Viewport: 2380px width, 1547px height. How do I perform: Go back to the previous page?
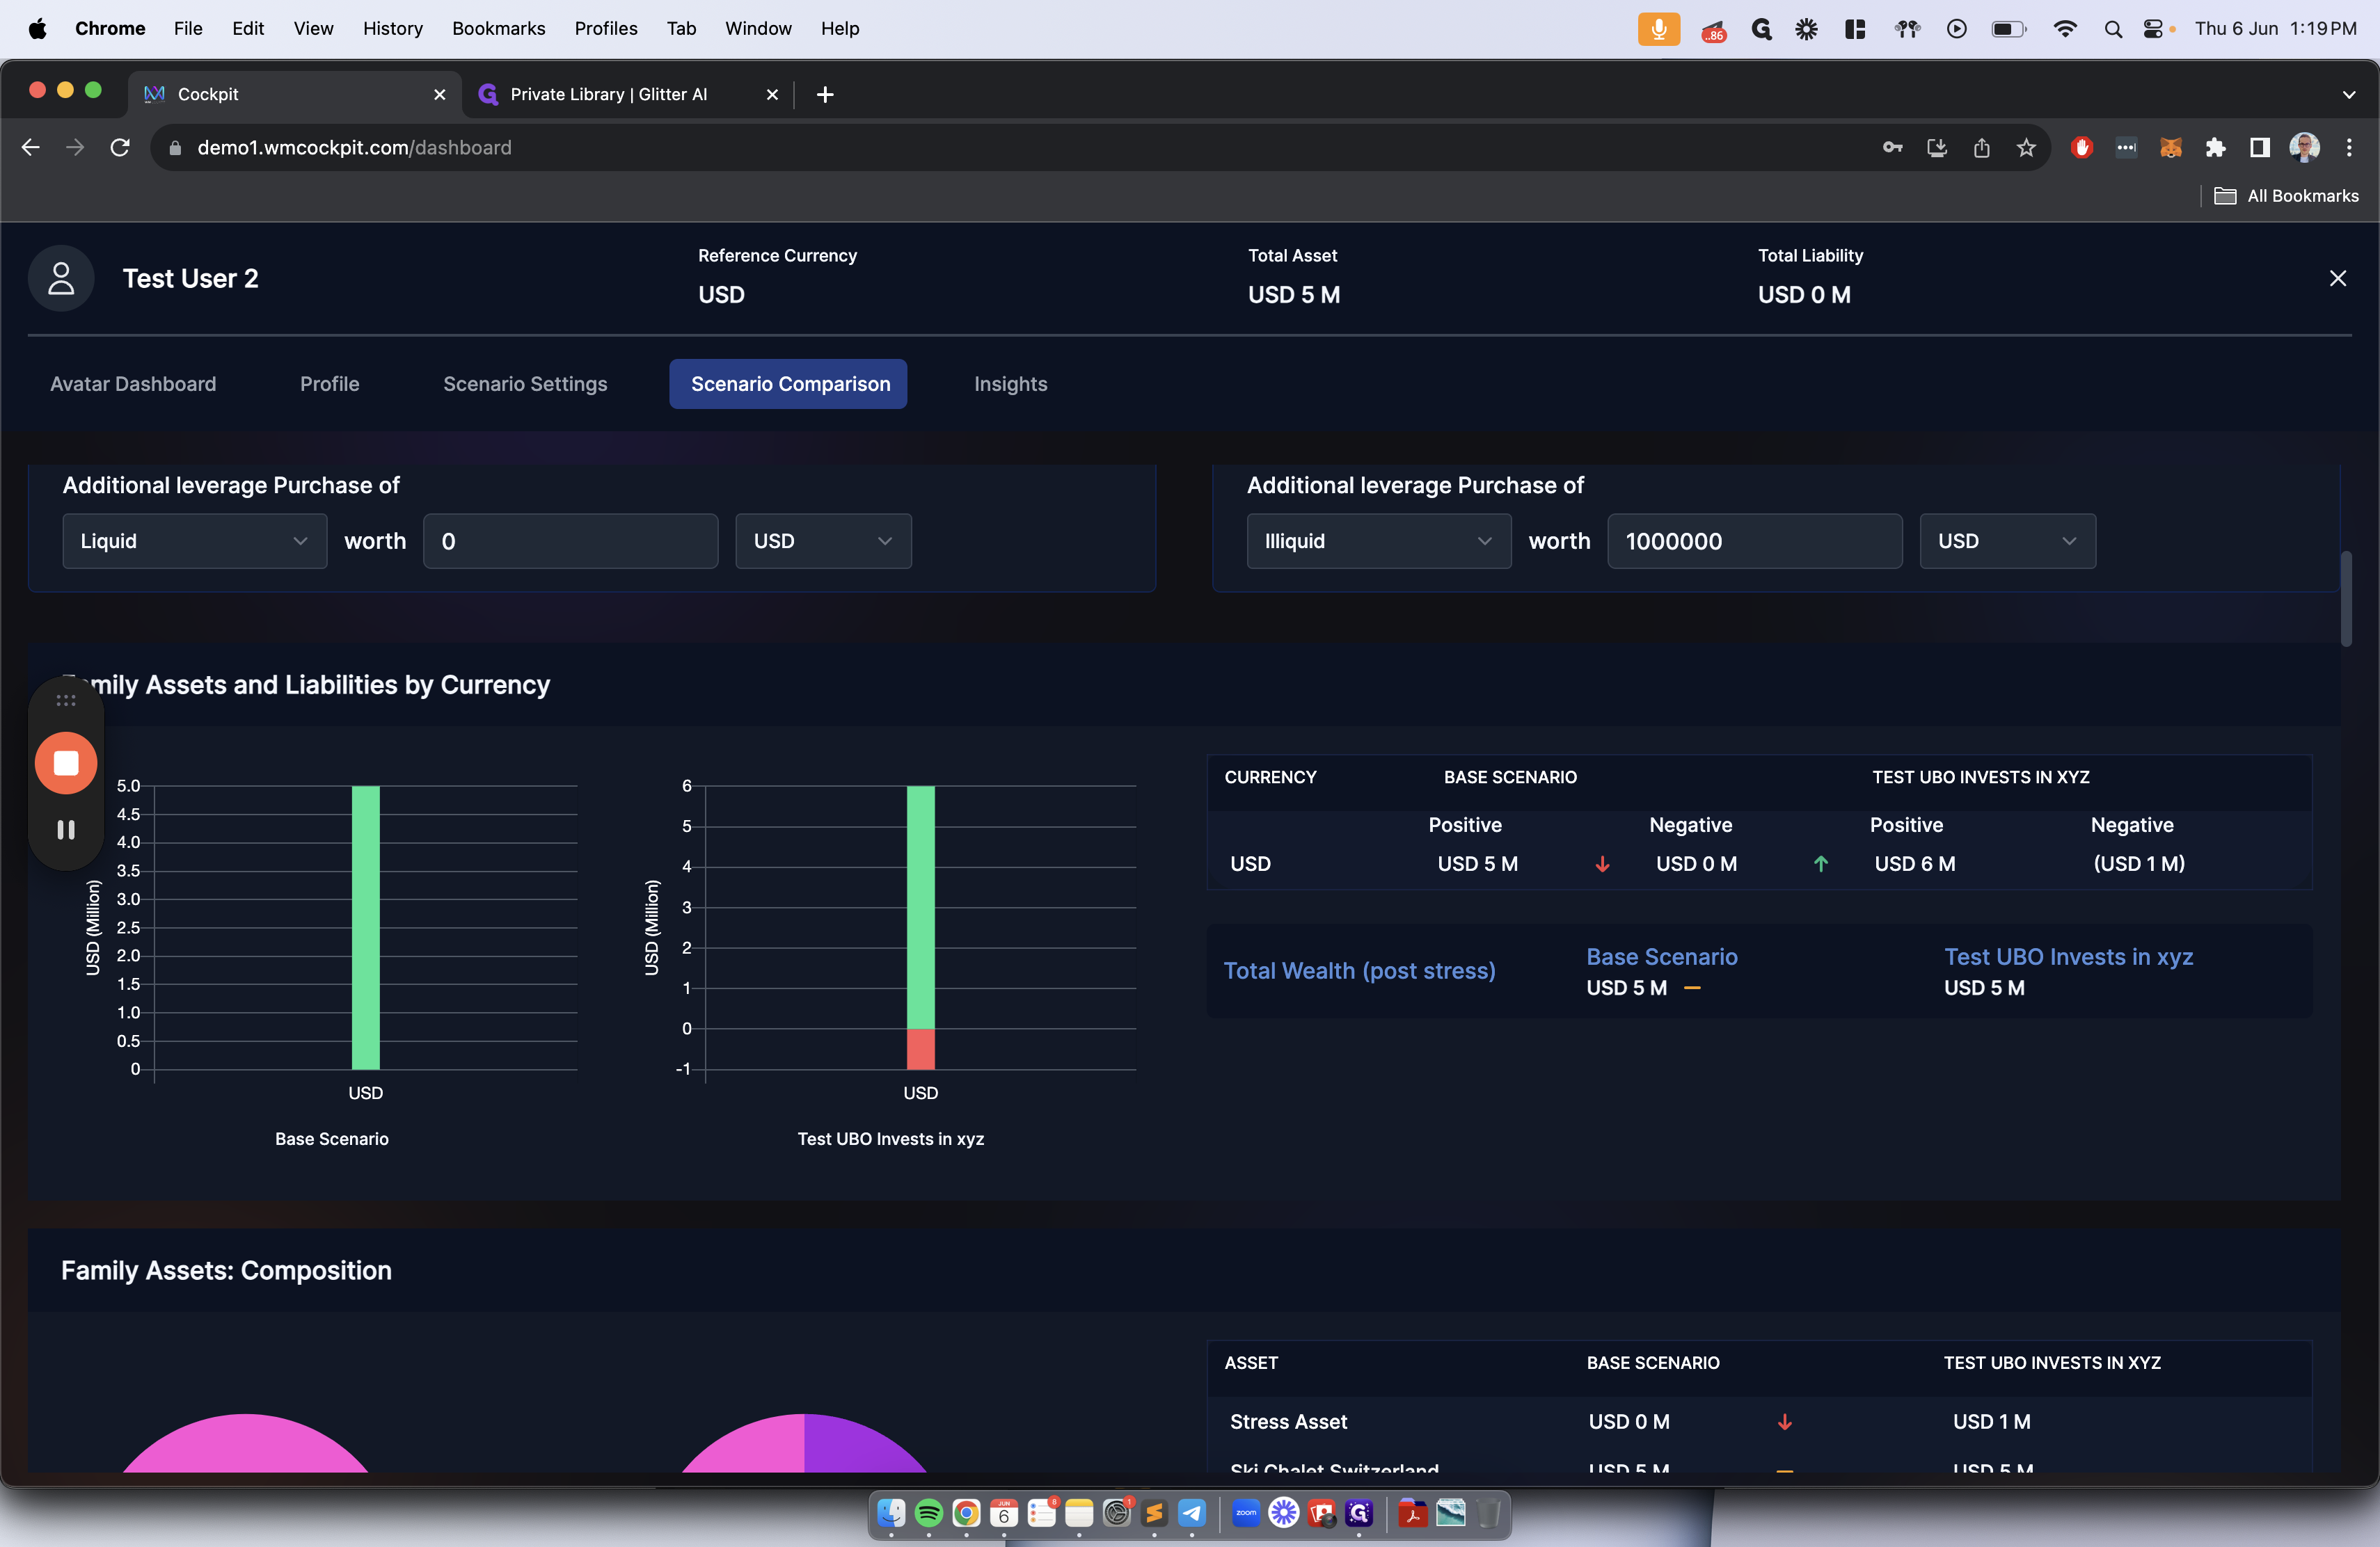[31, 148]
